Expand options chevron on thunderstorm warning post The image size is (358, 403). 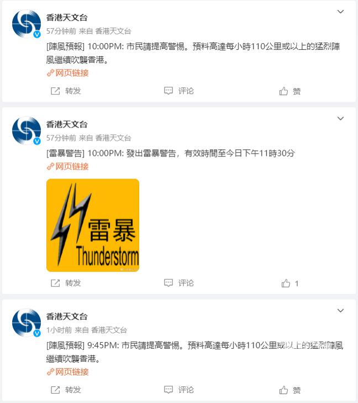[340, 118]
